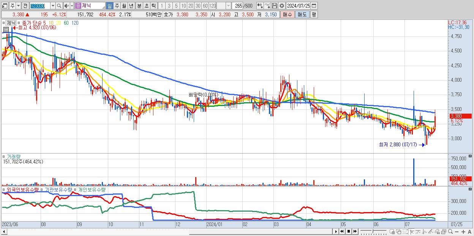The image size is (474, 236).
Task: Click the candle-type icon next to 265/600
Action: coord(260,6)
